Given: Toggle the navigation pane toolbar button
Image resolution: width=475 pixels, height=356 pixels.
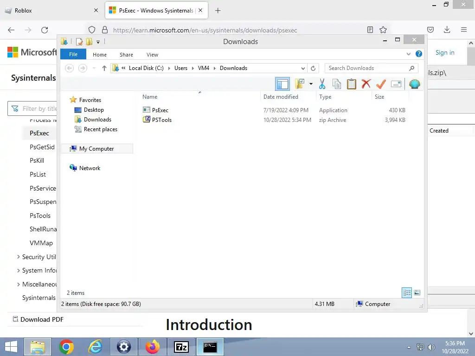Looking at the screenshot, I should click(x=282, y=84).
